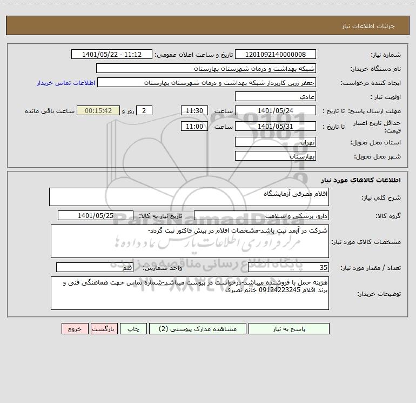Viewport: 416px width, 403px height.
Task: Click the general description field اقلام مصرفی آزمایشگاه
Action: pos(189,197)
